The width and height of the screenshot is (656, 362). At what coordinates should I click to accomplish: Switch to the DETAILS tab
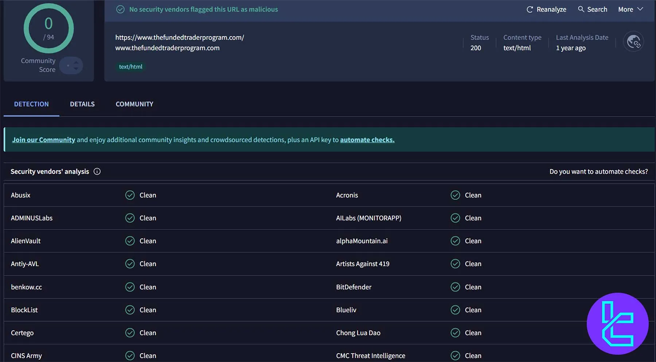(82, 104)
